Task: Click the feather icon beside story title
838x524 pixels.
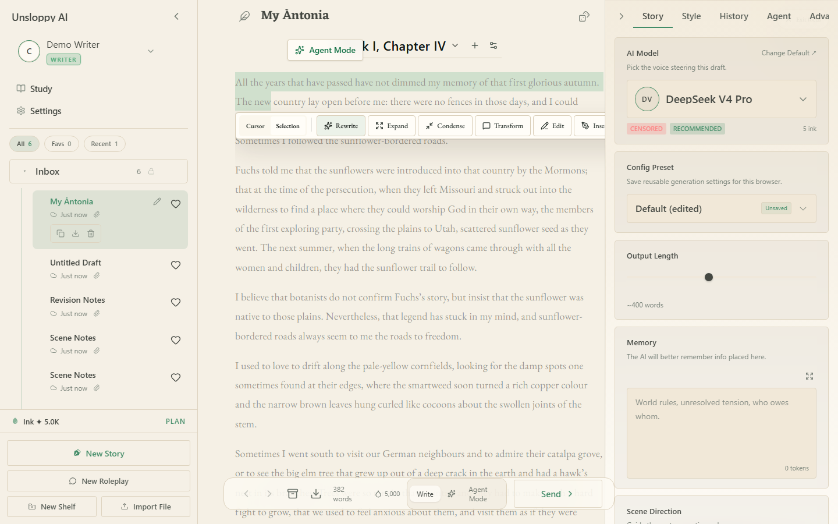Action: (244, 16)
